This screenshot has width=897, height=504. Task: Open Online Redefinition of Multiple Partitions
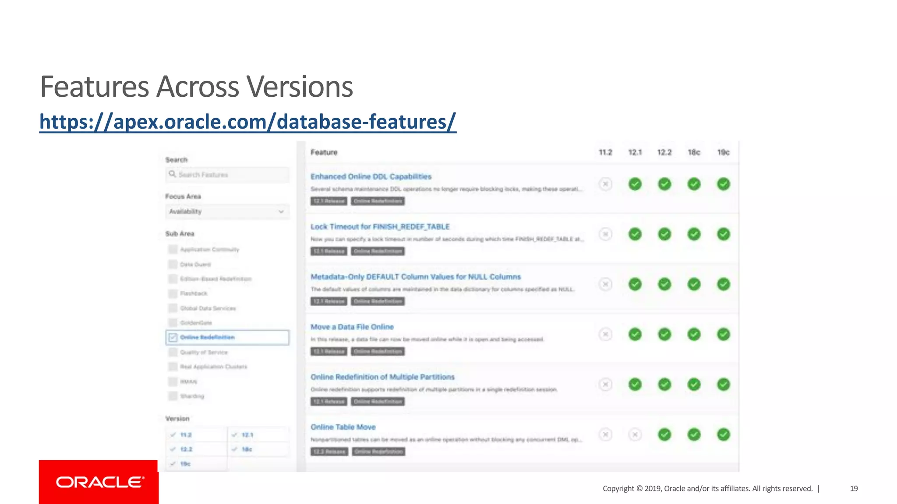tap(382, 377)
